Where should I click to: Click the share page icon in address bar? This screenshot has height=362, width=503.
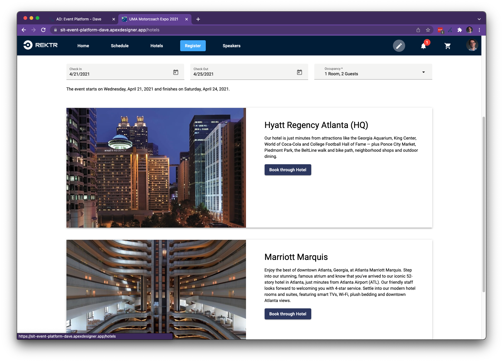click(x=418, y=30)
